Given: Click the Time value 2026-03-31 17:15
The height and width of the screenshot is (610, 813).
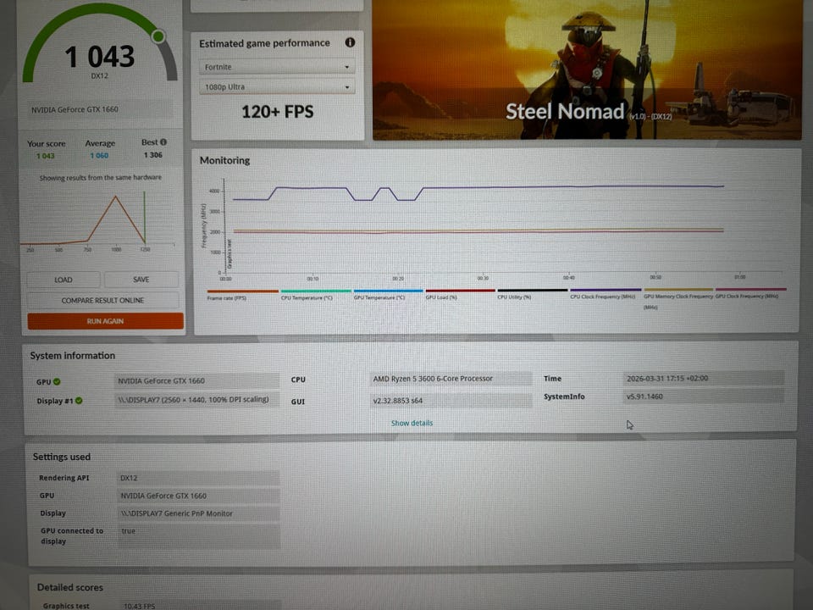Looking at the screenshot, I should coord(703,378).
